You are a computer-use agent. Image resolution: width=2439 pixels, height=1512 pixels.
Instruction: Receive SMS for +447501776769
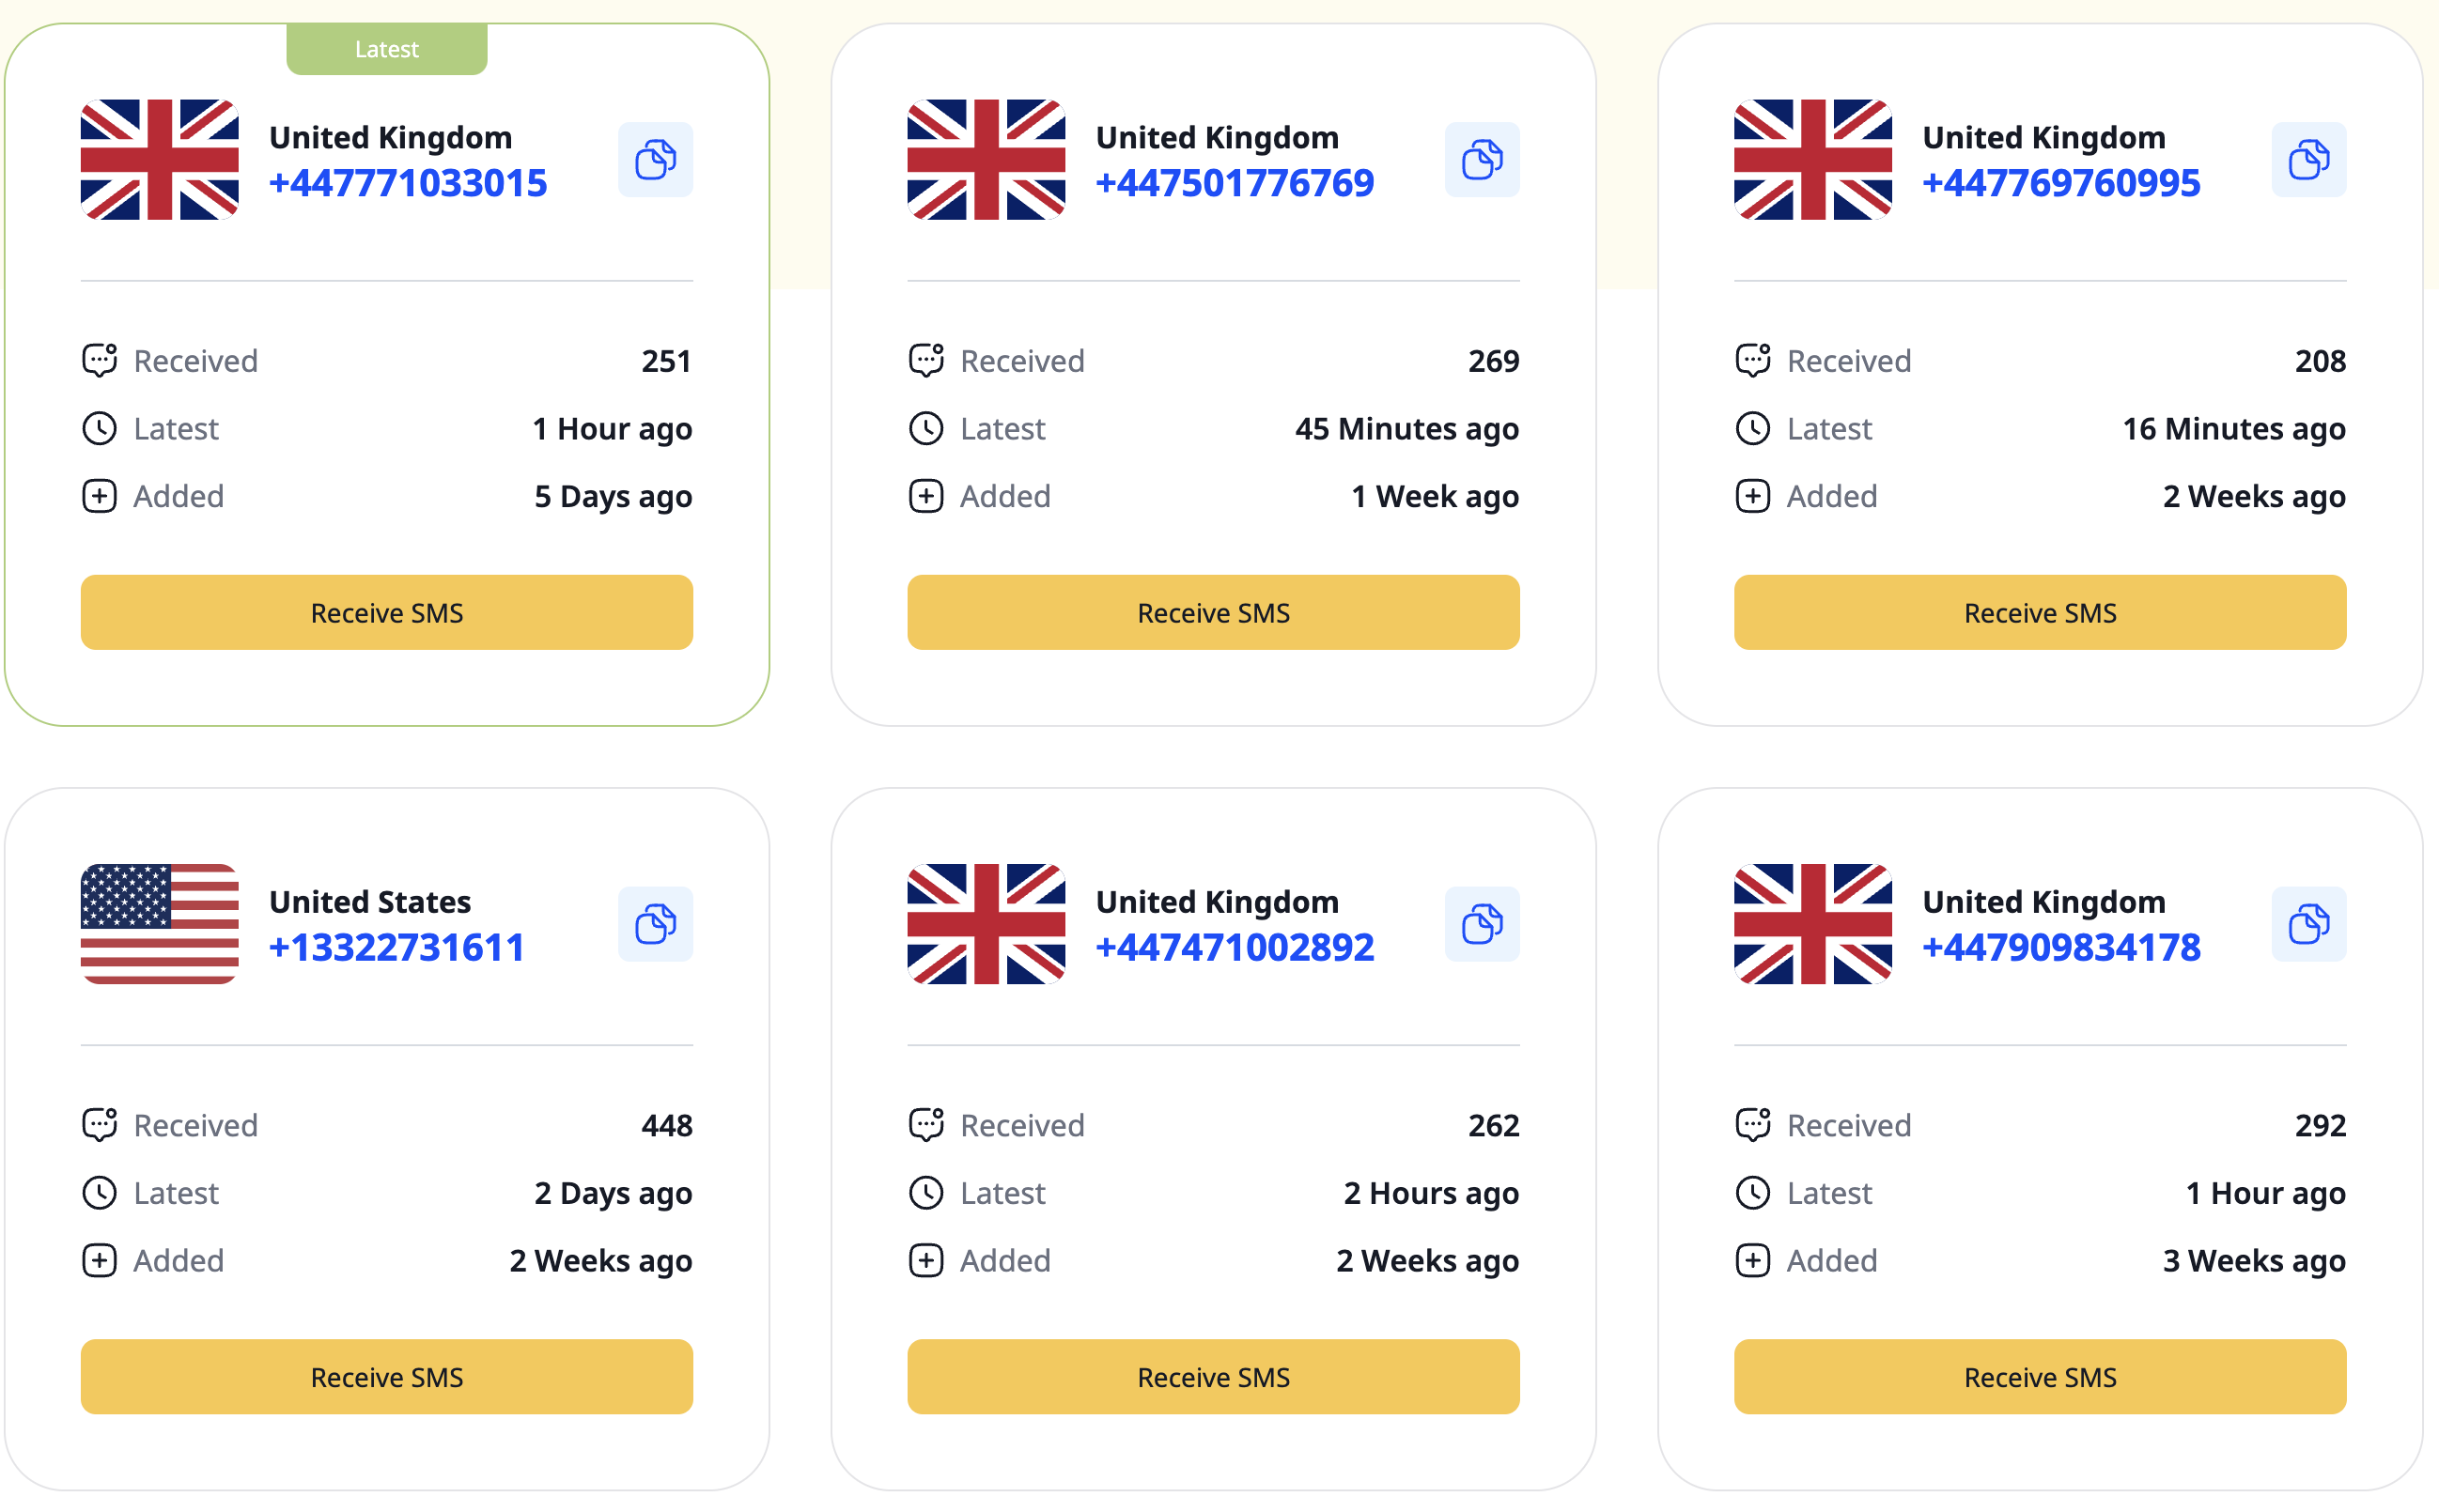1213,612
